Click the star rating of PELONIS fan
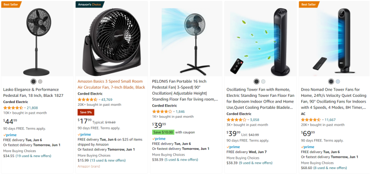Screen dimensions: 370x174 162,112
